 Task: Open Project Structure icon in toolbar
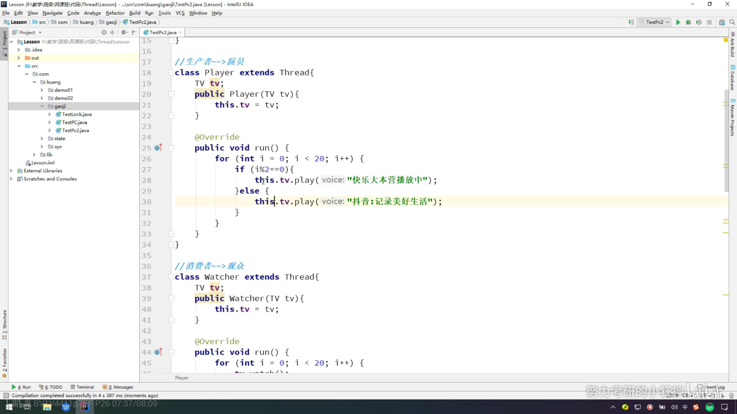pos(722,22)
